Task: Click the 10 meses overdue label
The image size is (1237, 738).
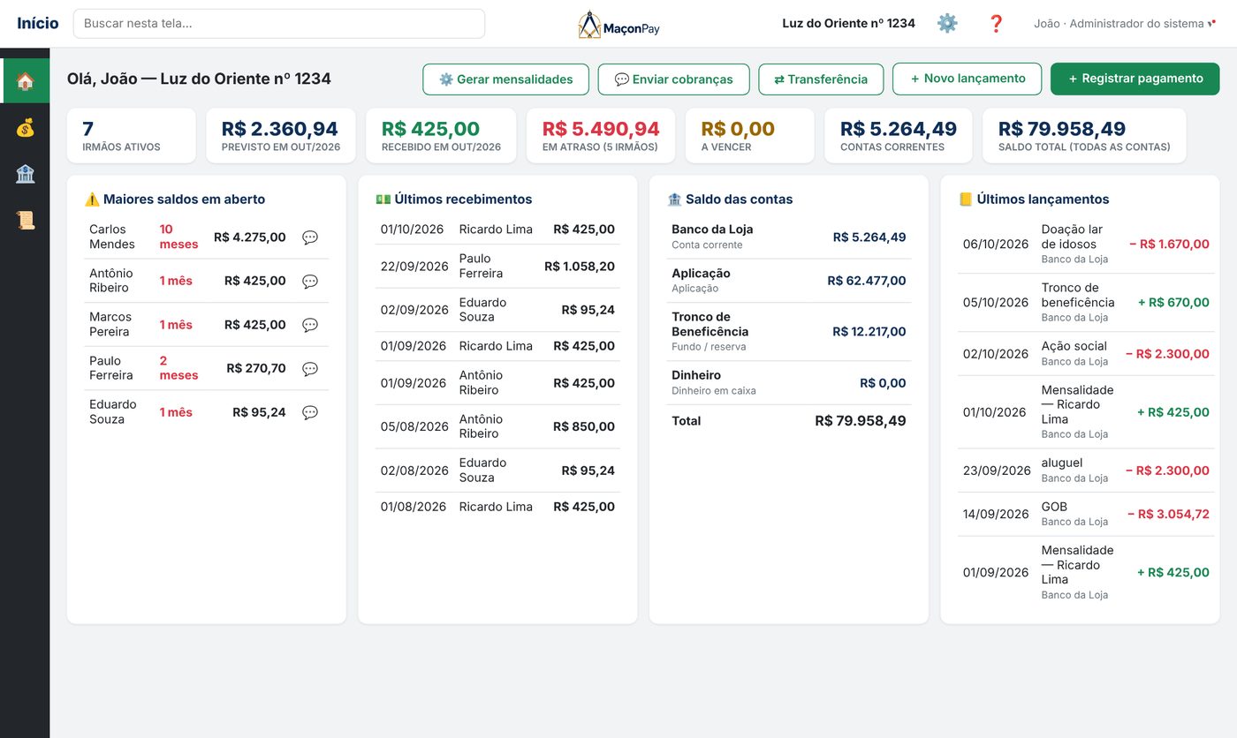Action: pyautogui.click(x=178, y=237)
